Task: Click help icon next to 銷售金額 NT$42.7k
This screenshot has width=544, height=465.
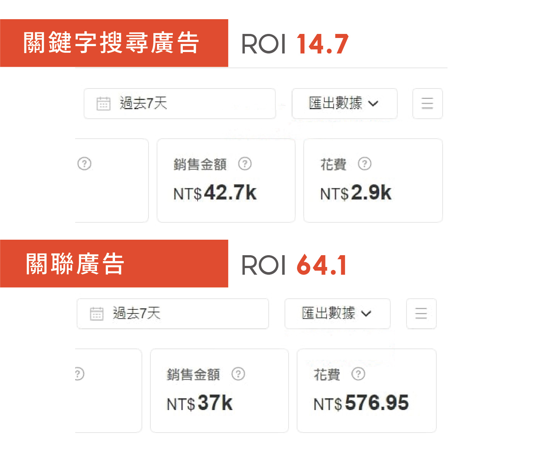Action: (x=245, y=163)
